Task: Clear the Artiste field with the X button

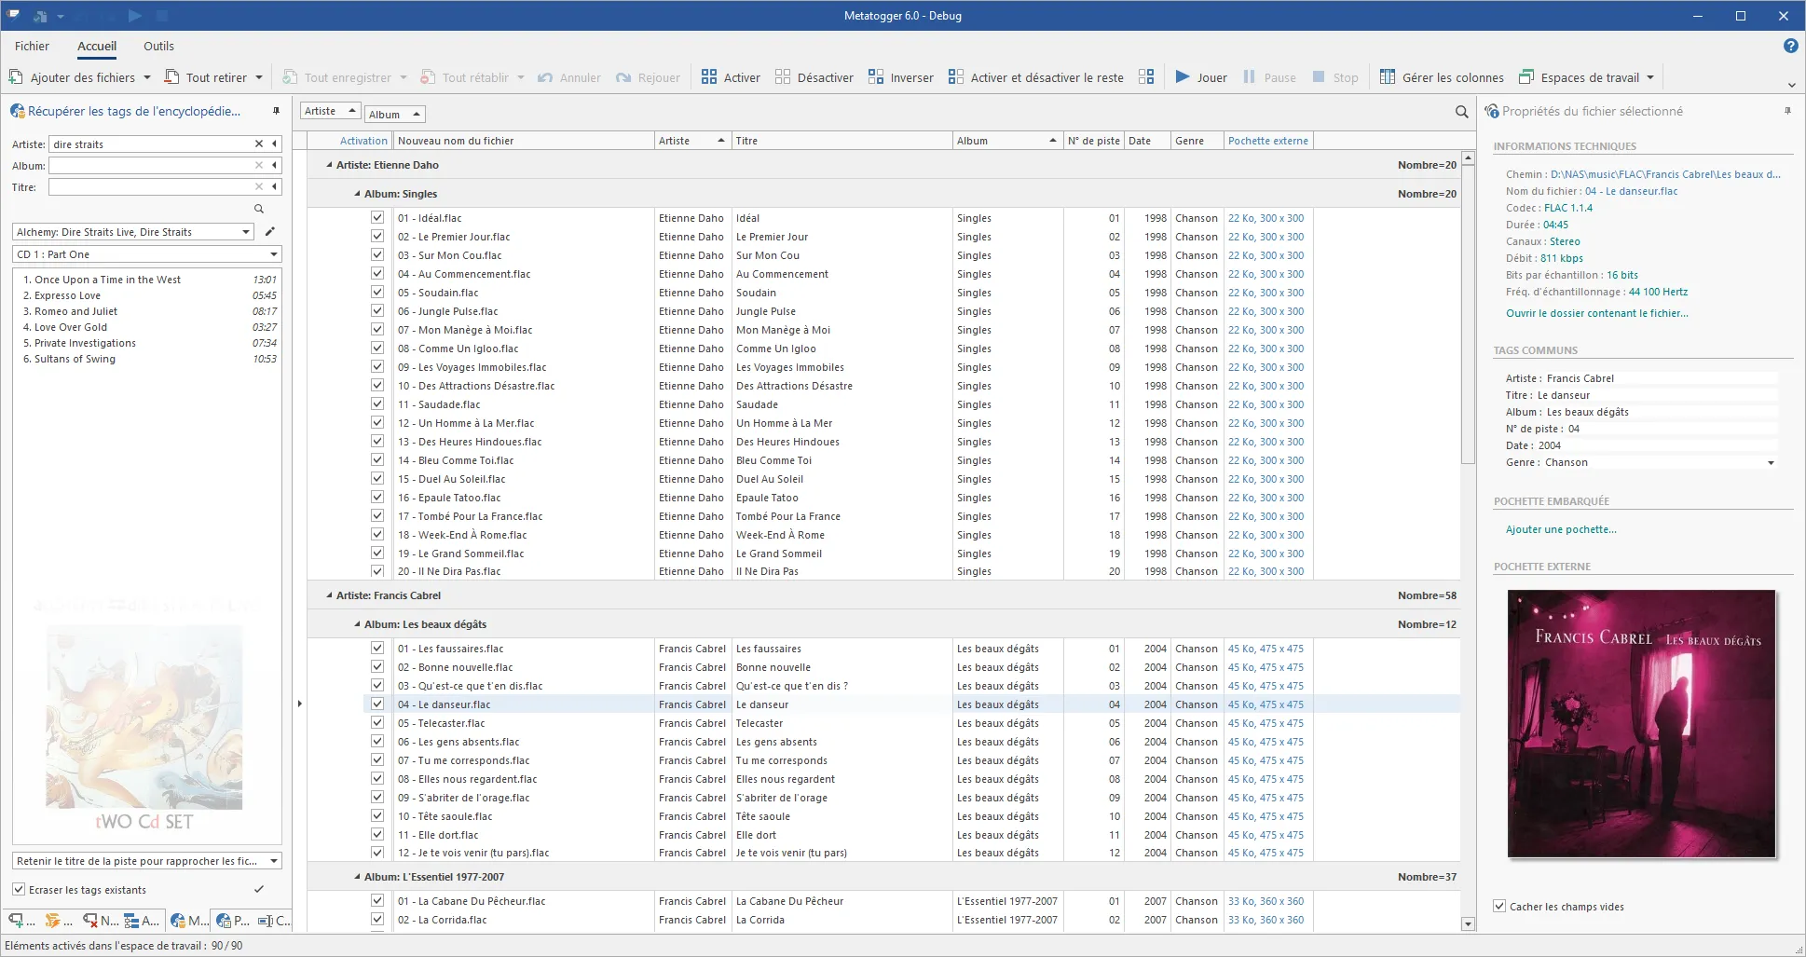Action: click(x=258, y=144)
